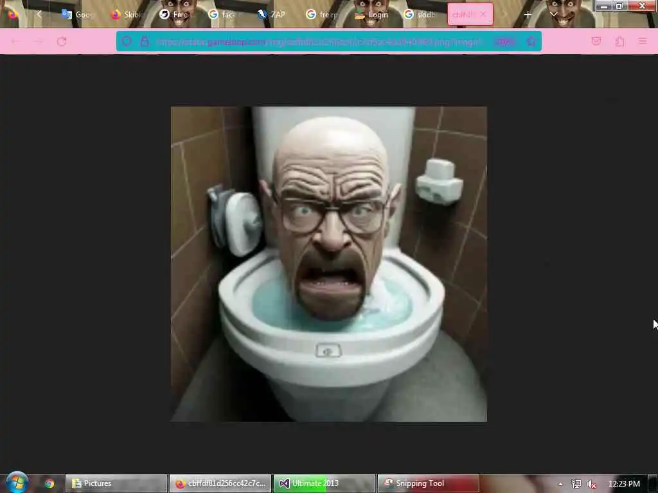Show hidden system tray icons
This screenshot has width=658, height=493.
click(x=560, y=484)
